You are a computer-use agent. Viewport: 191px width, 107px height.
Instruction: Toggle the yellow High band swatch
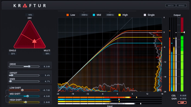(x=120, y=15)
